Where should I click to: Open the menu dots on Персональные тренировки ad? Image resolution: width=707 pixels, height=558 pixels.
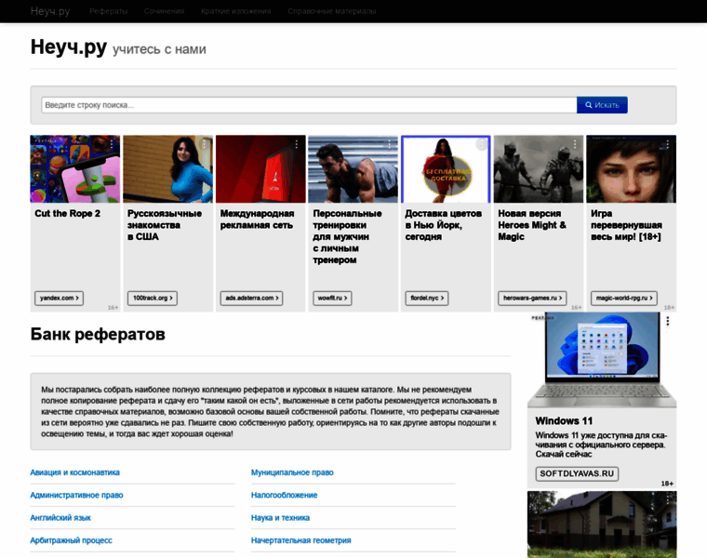[389, 144]
